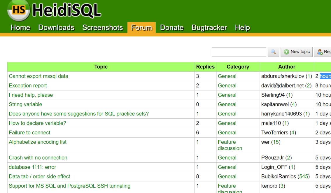Go to the Downloads page
The width and height of the screenshot is (331, 193).
(56, 28)
